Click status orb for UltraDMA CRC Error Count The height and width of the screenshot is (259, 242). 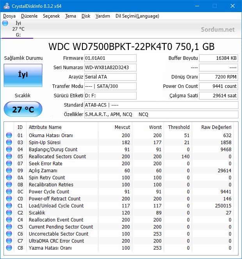point(9,241)
